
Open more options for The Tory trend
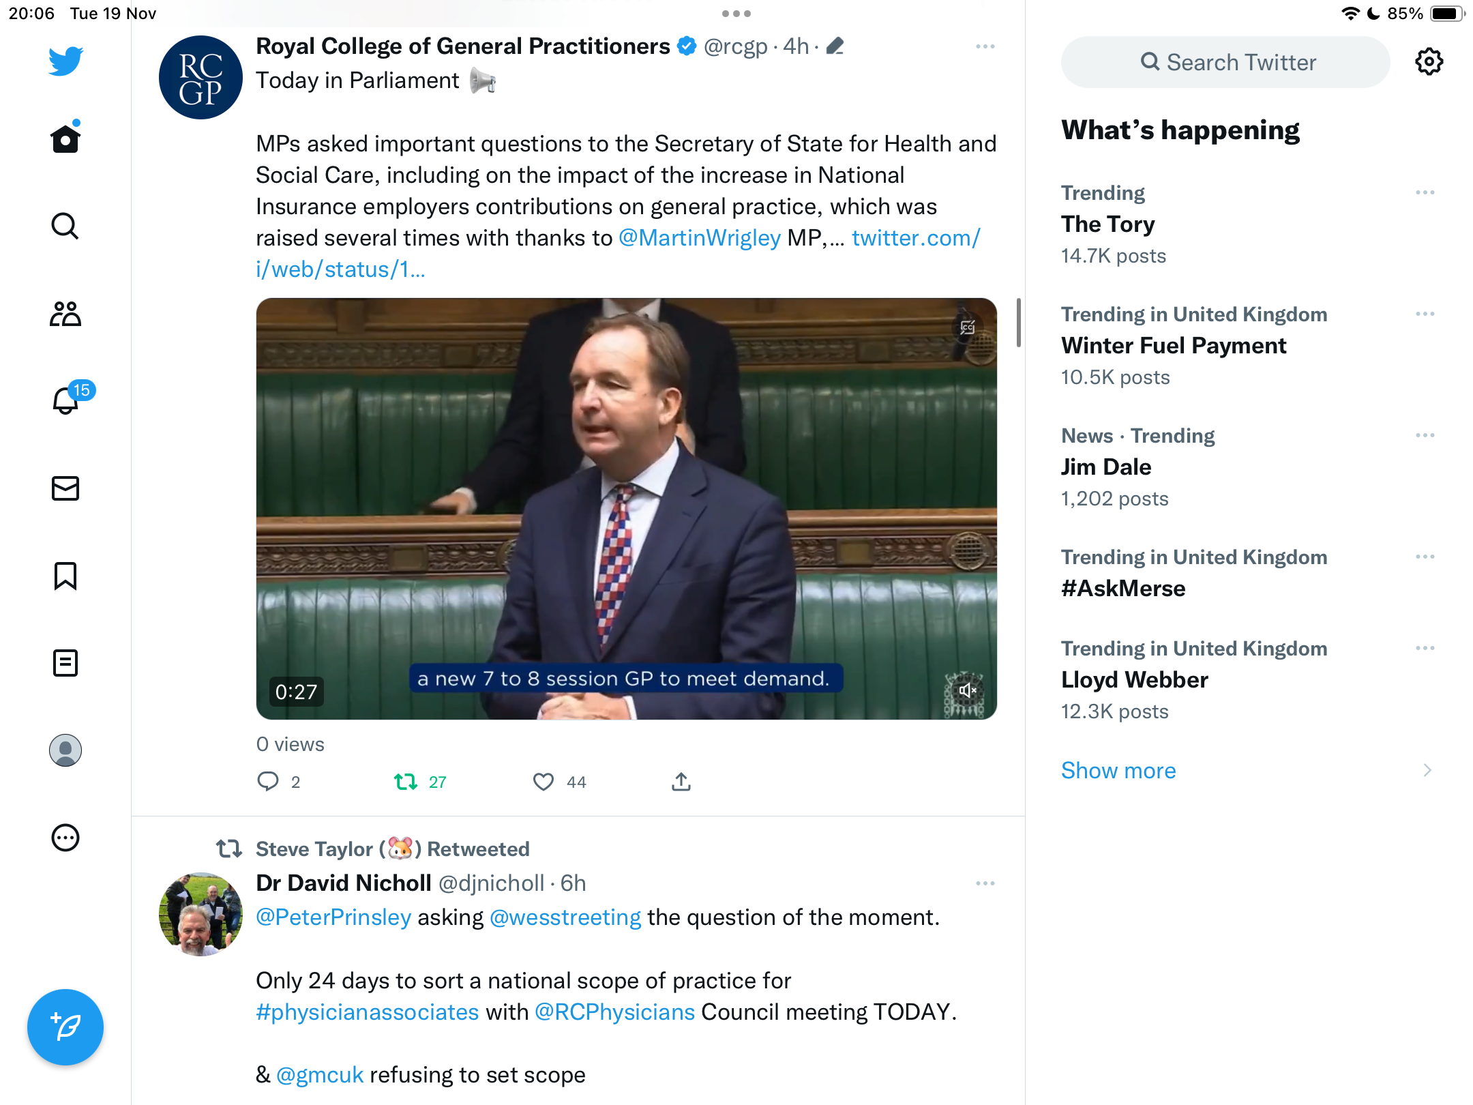coord(1425,192)
